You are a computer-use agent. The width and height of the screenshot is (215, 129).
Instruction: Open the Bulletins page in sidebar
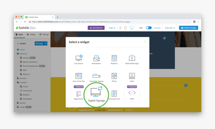(x=25, y=95)
